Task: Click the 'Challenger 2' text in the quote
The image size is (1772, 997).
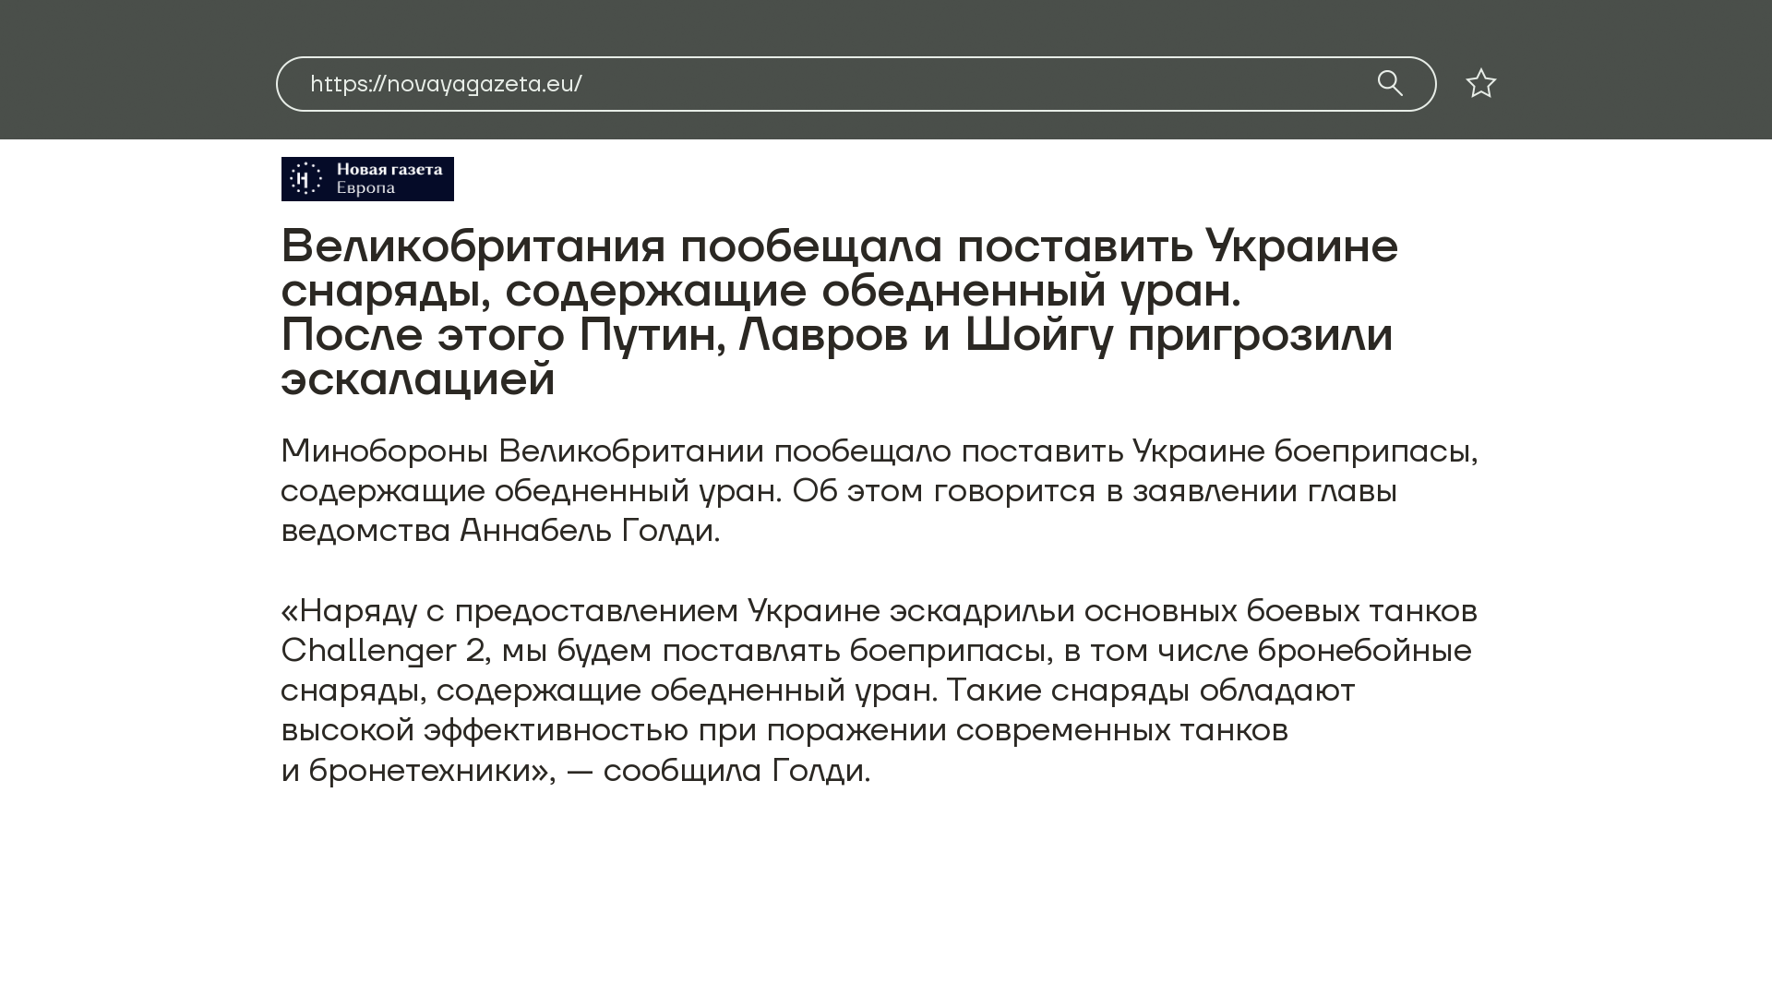Action: (x=382, y=651)
